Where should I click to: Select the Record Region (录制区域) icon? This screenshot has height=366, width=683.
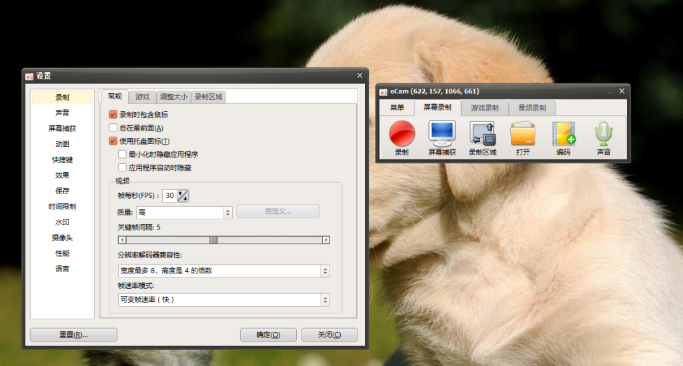tap(482, 133)
